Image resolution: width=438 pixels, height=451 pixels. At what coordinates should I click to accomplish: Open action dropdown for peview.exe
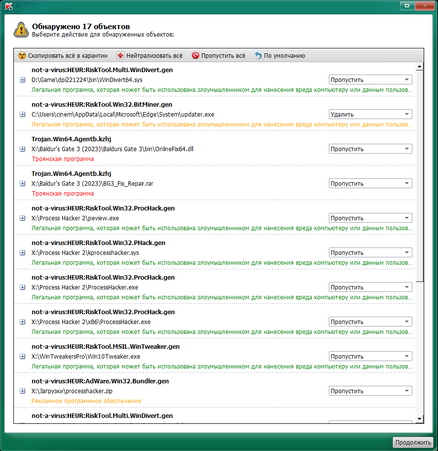tap(370, 218)
